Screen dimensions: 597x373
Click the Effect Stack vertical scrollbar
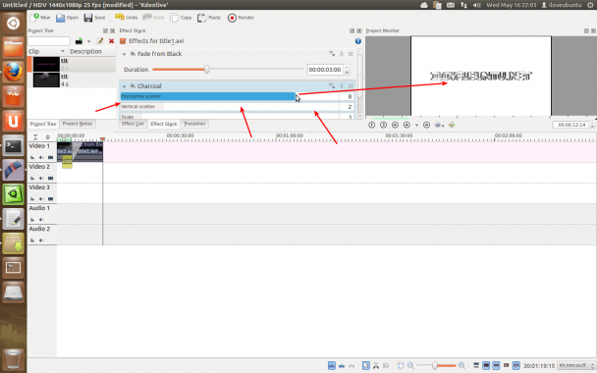tap(359, 83)
